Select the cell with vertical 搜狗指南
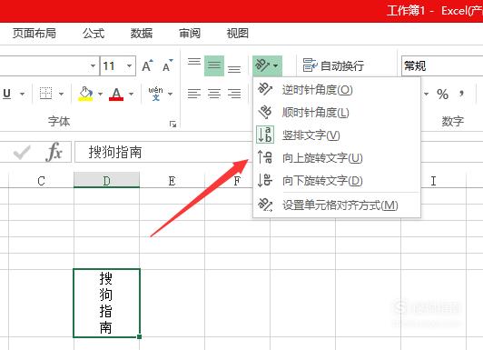 point(106,303)
